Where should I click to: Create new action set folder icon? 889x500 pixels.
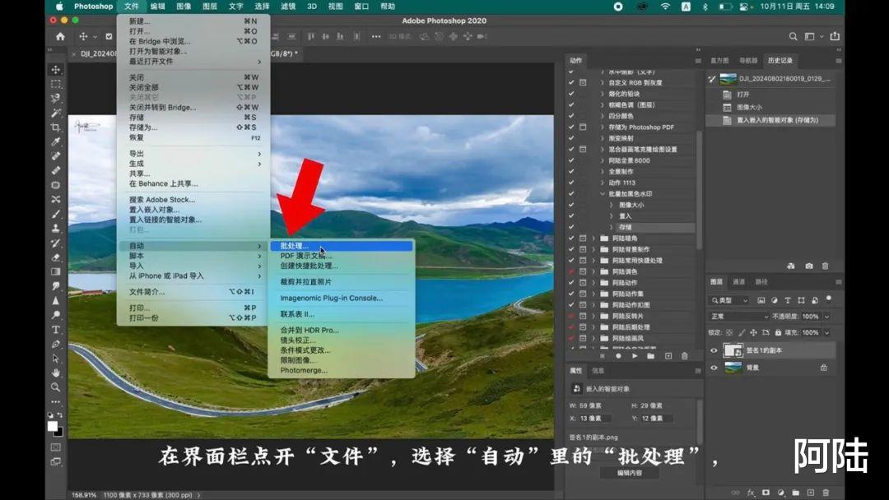coord(651,356)
